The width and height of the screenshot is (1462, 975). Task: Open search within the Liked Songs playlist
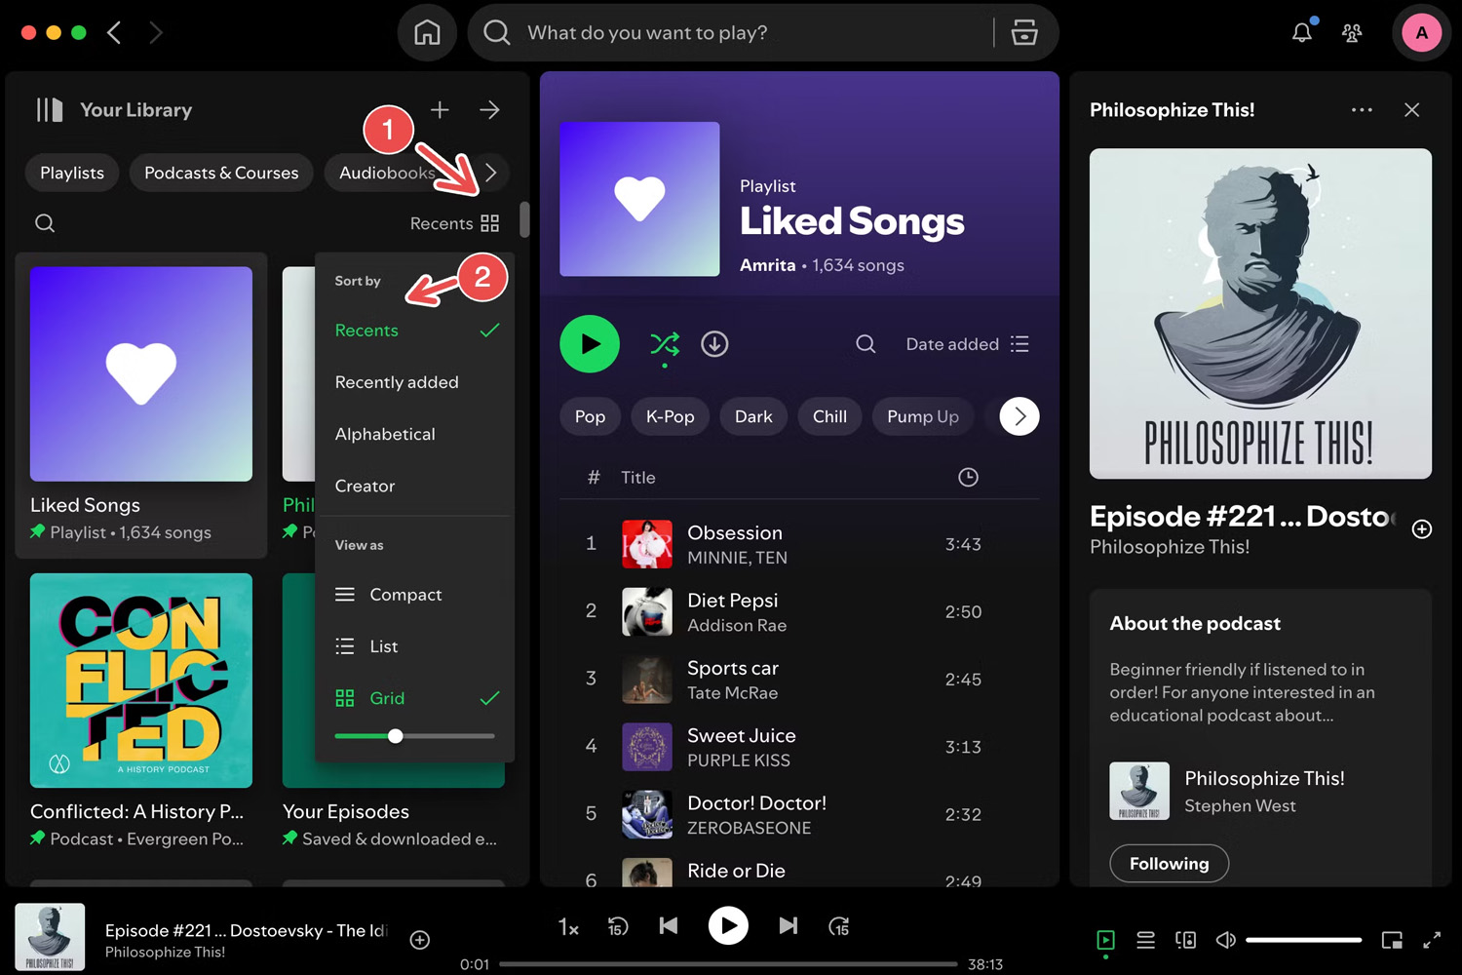(x=865, y=343)
